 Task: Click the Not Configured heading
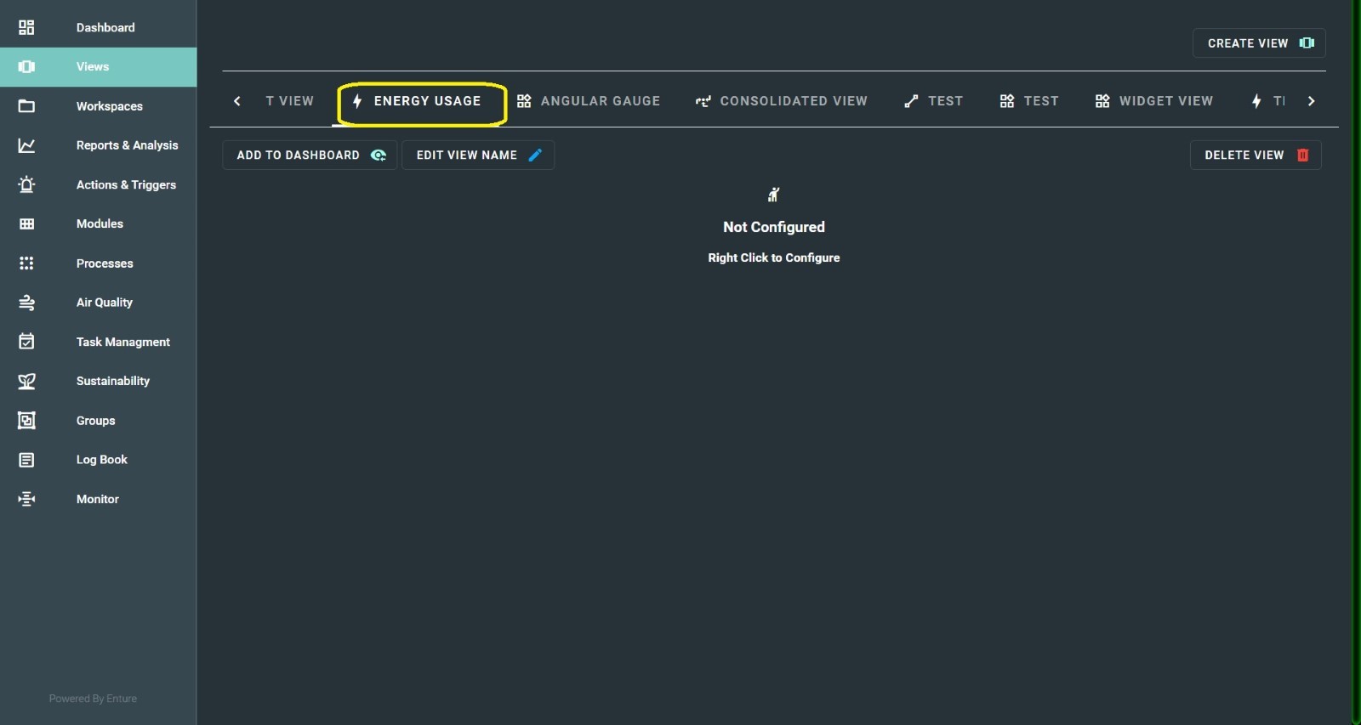coord(774,227)
